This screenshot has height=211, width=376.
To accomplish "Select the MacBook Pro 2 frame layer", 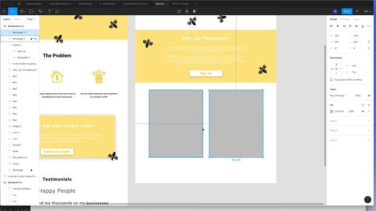I will click(20, 26).
